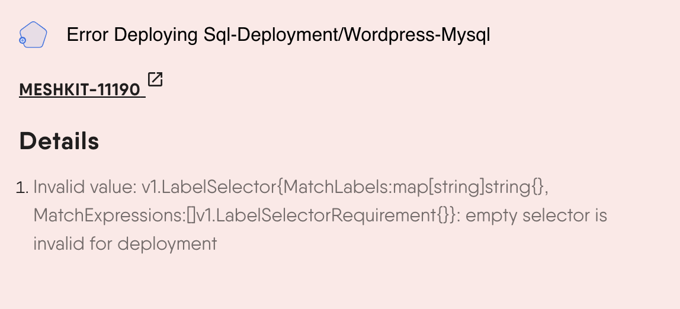Click the word 'Error' in the title

88,35
